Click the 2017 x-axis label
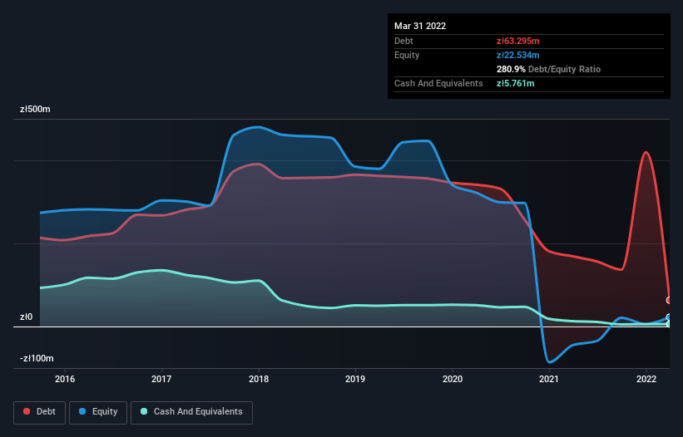The height and width of the screenshot is (437, 683). 161,379
